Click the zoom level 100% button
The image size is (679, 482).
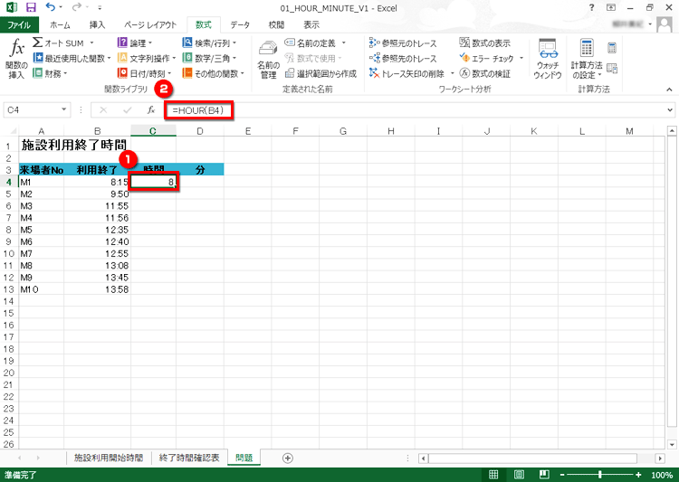[x=662, y=475]
